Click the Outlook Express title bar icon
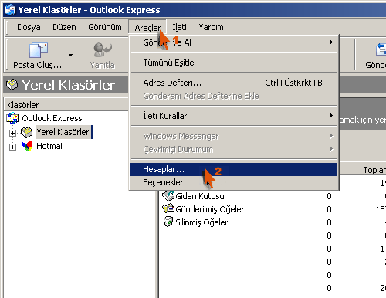Screen dimensions: 386x298 (x=10, y=10)
